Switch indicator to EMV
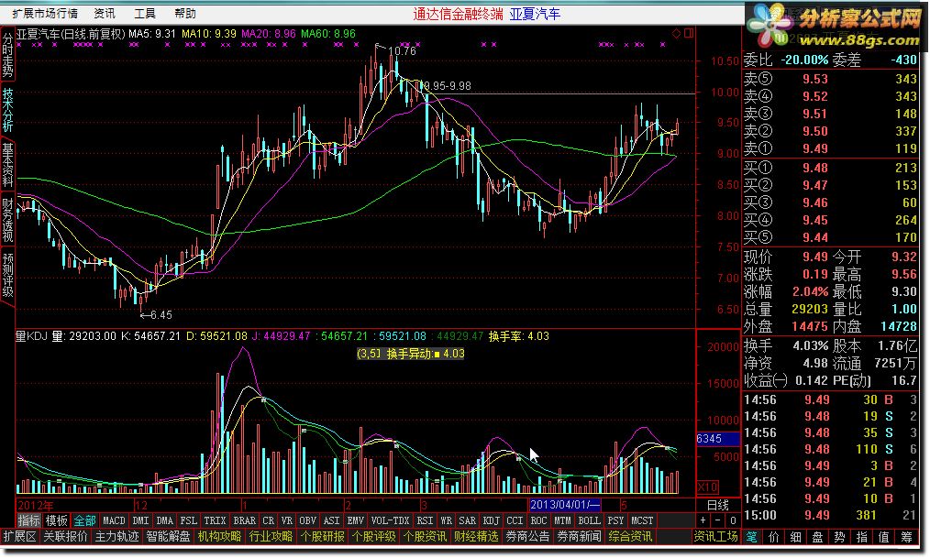930x558 pixels. (355, 520)
